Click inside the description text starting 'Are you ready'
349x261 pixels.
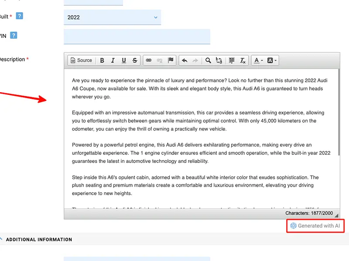click(200, 89)
